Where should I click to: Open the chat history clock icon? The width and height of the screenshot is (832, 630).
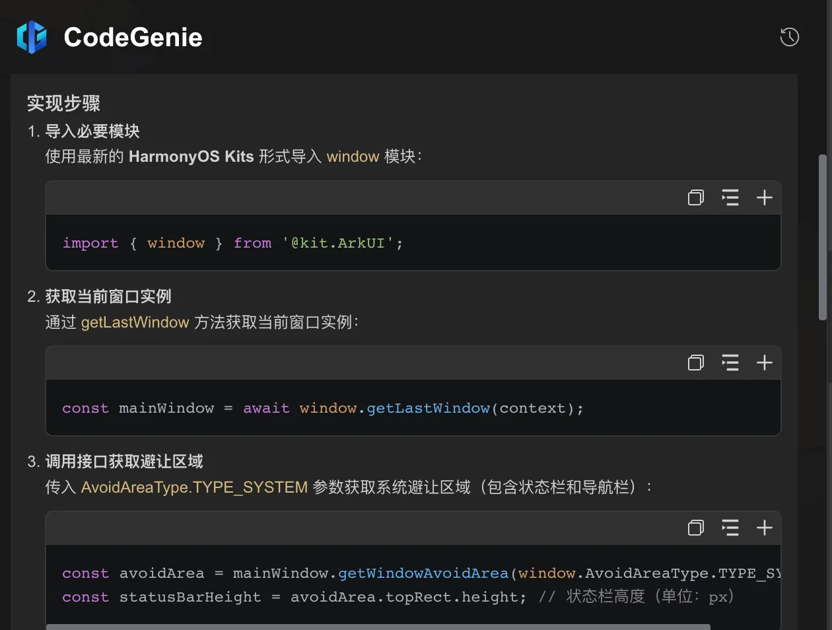pyautogui.click(x=789, y=37)
